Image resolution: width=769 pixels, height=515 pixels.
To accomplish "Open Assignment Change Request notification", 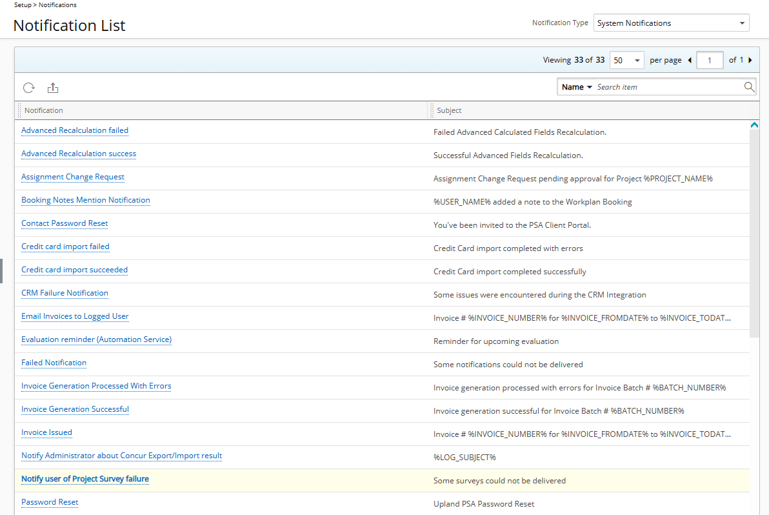I will [73, 177].
